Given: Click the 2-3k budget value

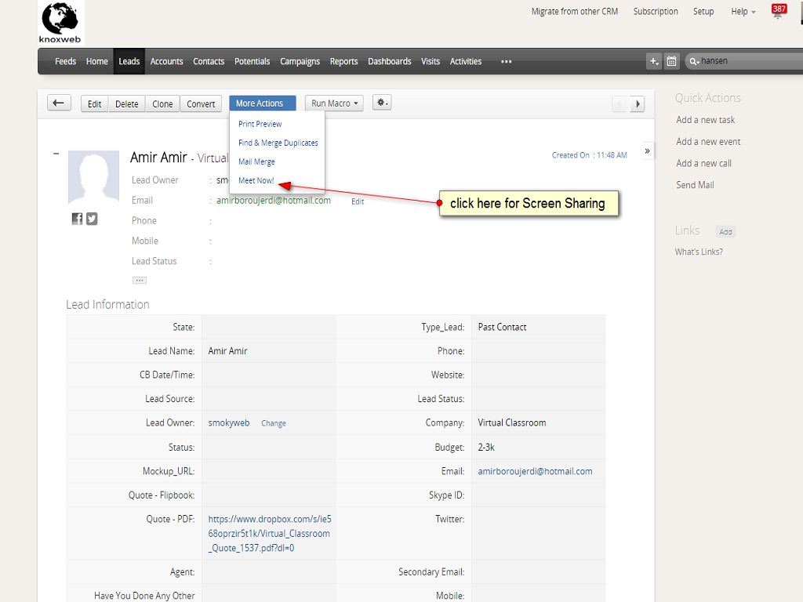Looking at the screenshot, I should [486, 448].
